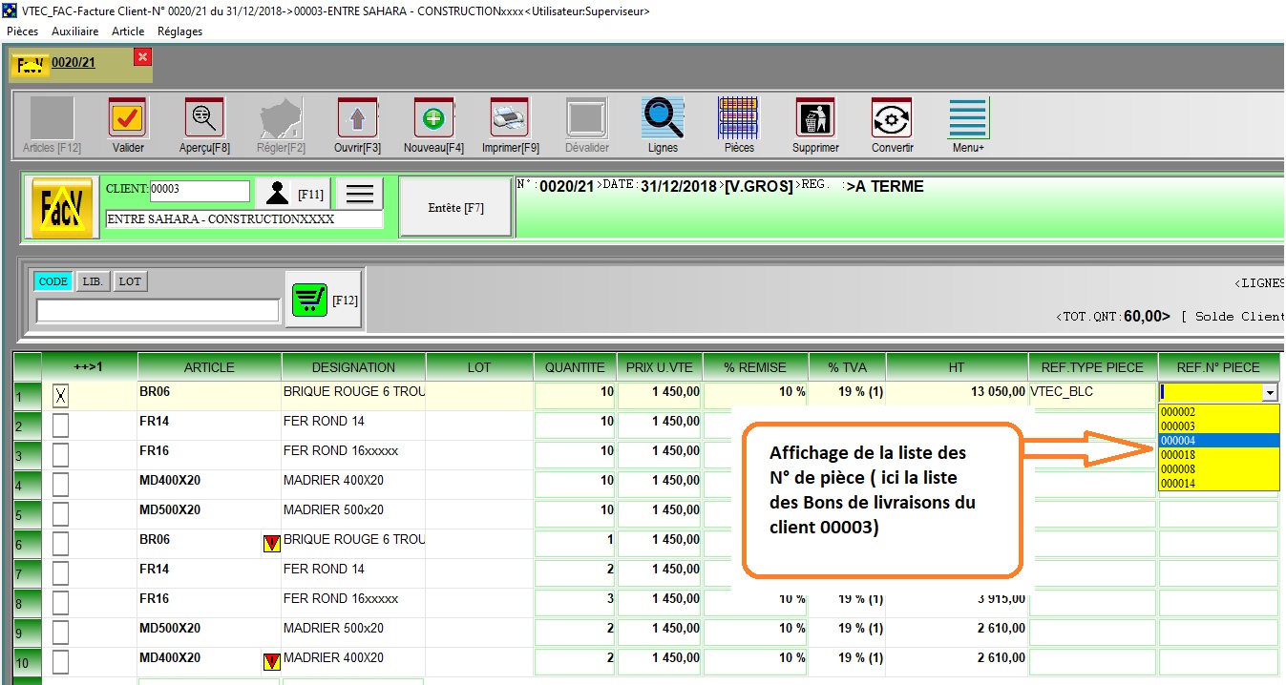Screen dimensions: 1286x685
Task: Click the large yellow FacV logo button
Action: tap(62, 207)
